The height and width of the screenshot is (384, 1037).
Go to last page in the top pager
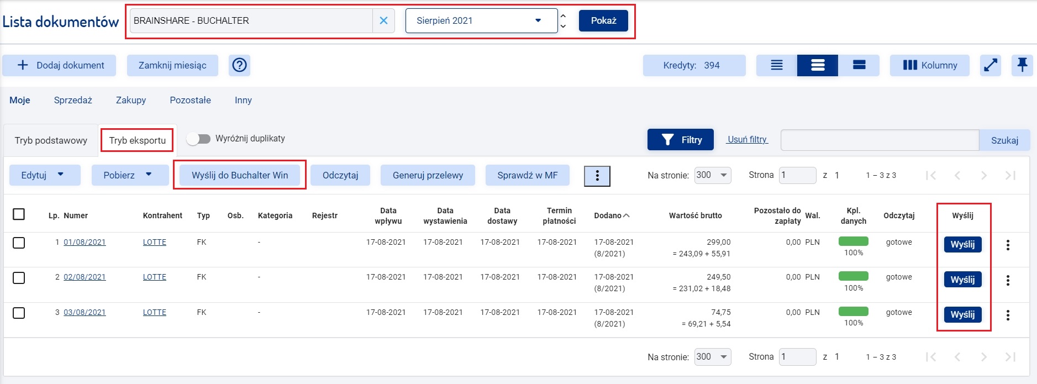coord(1010,175)
